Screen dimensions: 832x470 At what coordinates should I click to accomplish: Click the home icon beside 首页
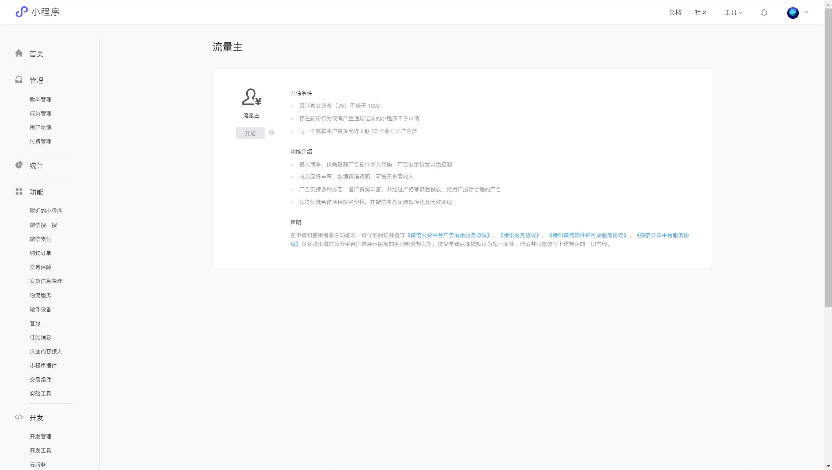click(19, 53)
